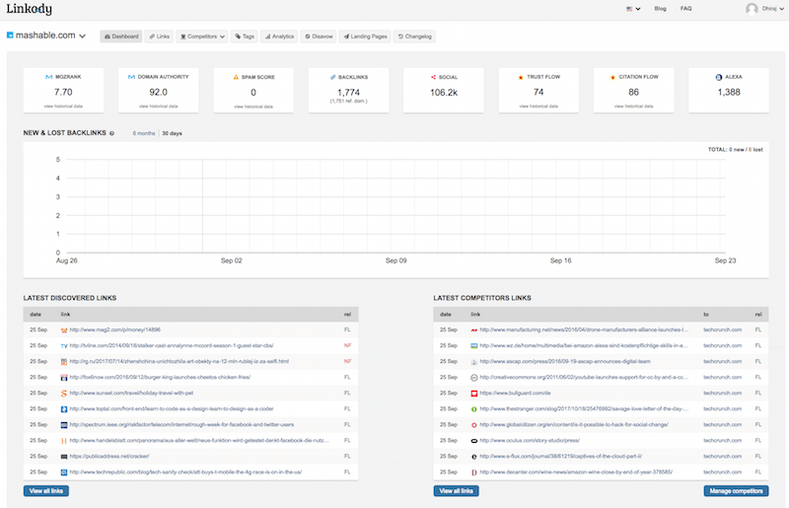
Task: Click the chain icon on Backlinks card
Action: 332,77
